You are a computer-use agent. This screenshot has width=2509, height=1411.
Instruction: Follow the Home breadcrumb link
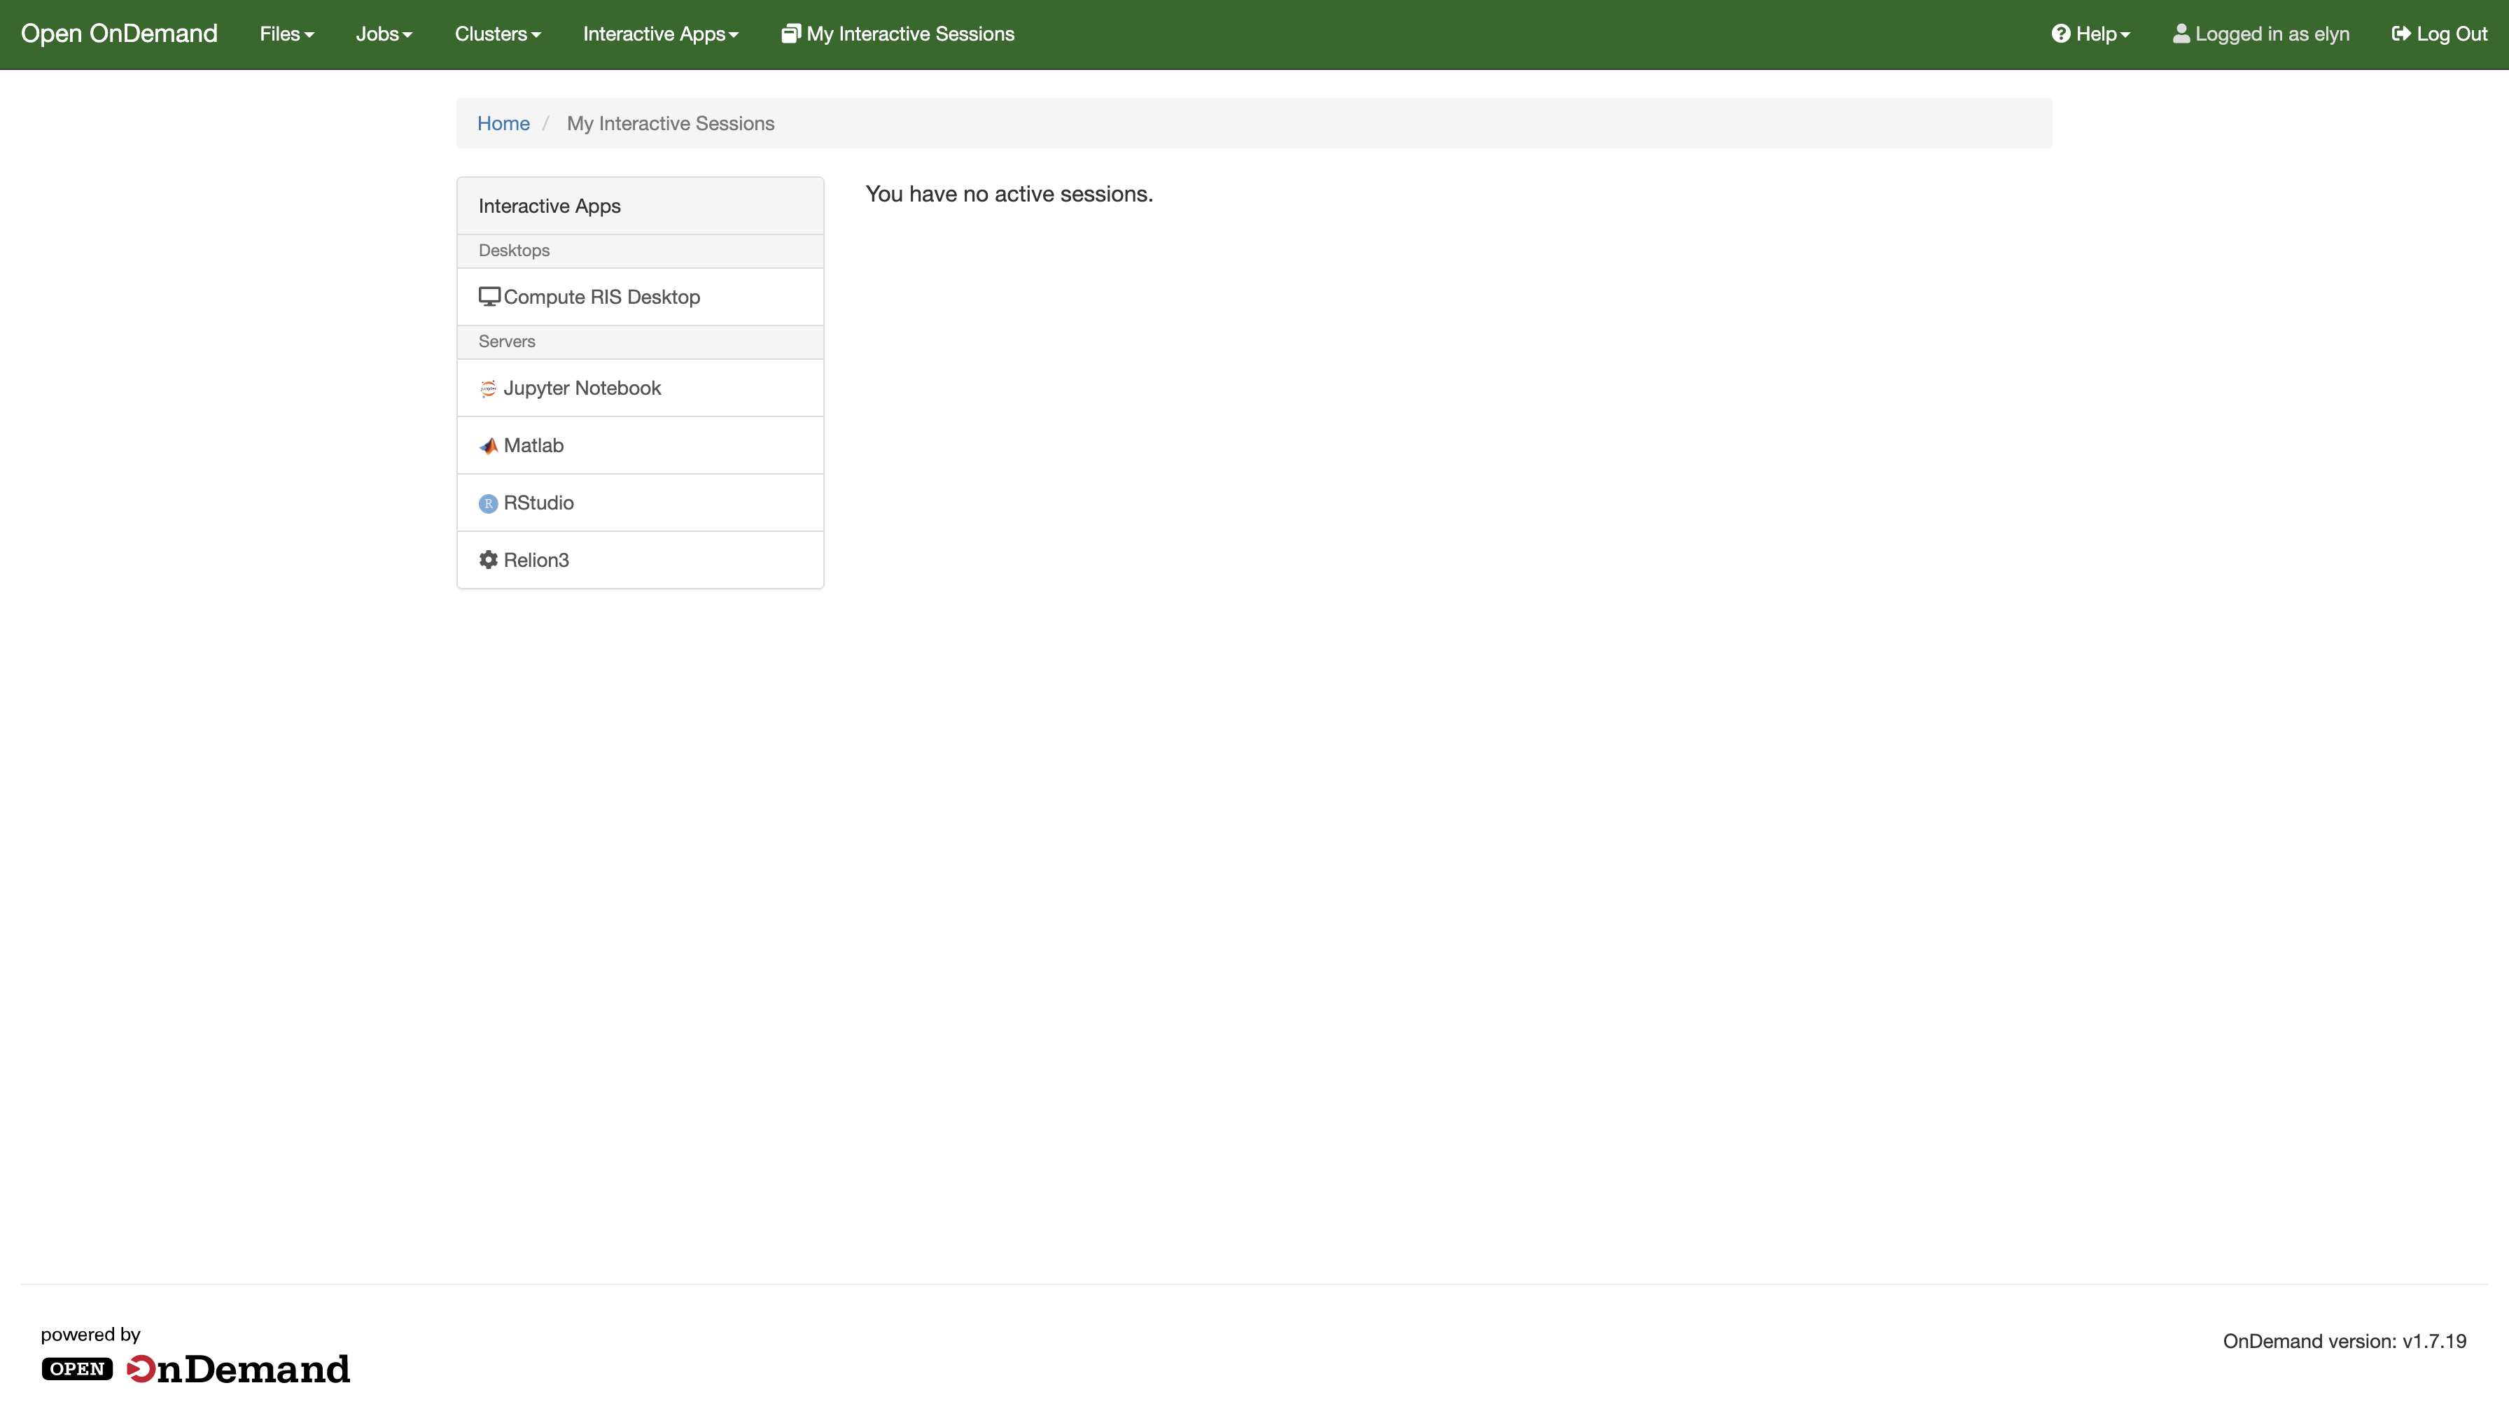(x=503, y=124)
